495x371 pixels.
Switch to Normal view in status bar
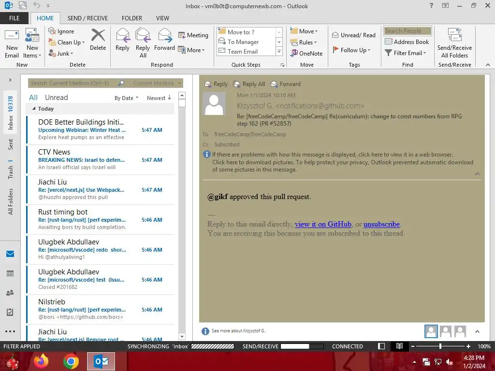pos(381,346)
